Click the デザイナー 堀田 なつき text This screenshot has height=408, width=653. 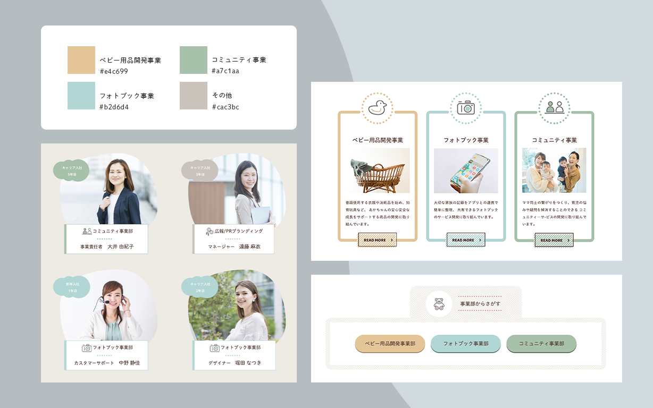pos(235,363)
